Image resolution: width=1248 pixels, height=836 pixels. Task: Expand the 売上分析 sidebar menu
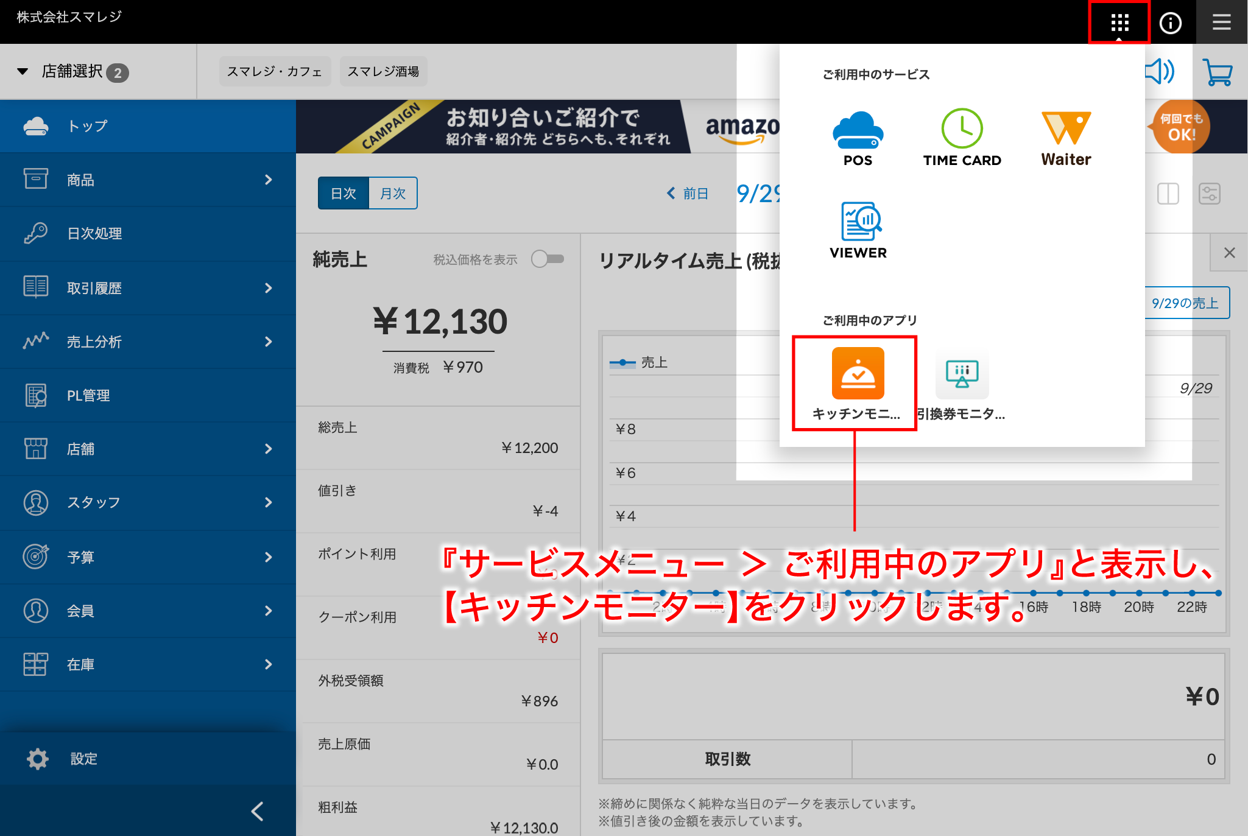(148, 342)
